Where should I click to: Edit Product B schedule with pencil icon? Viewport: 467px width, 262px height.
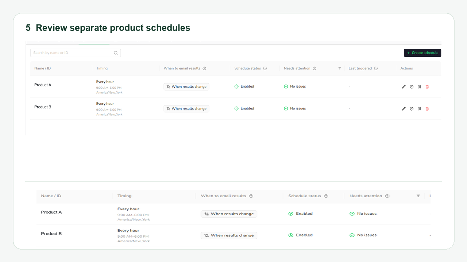click(x=404, y=108)
